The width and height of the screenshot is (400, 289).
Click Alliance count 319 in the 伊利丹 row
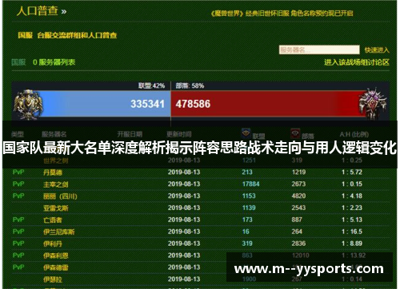(247, 243)
